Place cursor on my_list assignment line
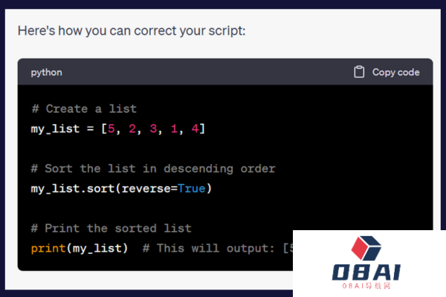The width and height of the screenshot is (446, 297). (x=117, y=129)
